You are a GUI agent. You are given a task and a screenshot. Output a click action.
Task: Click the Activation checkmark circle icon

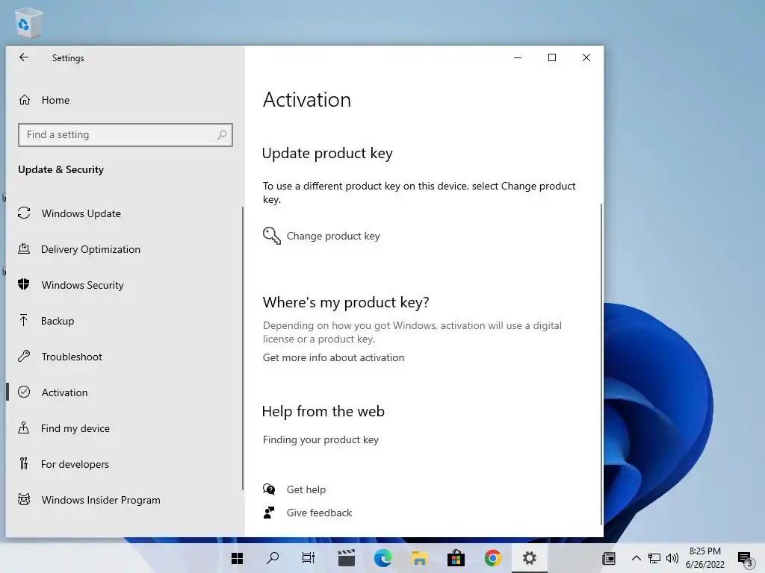24,392
